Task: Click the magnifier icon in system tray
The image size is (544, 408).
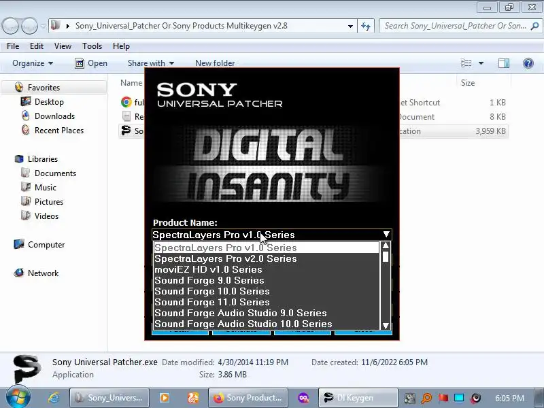Action: pyautogui.click(x=426, y=398)
